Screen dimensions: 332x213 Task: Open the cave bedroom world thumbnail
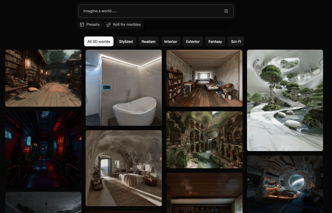[x=124, y=168]
